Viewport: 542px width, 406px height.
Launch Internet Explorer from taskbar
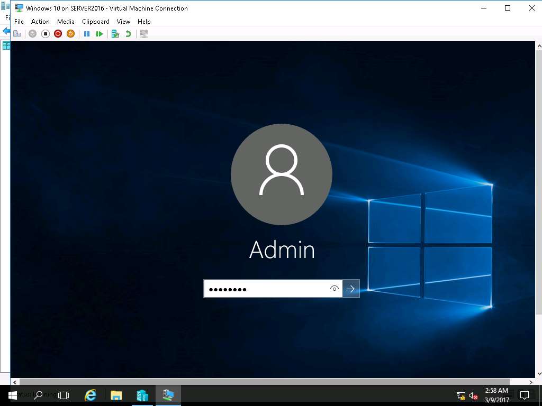91,395
